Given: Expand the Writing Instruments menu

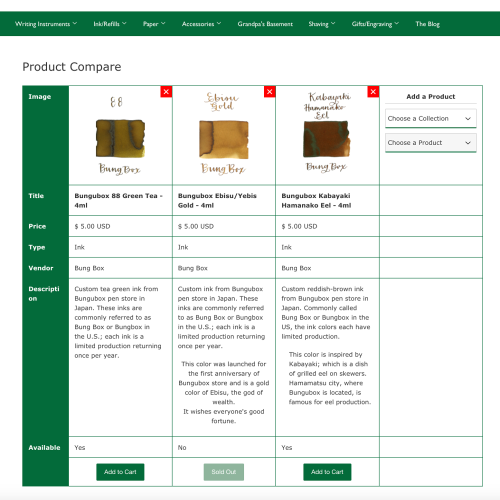Looking at the screenshot, I should pos(46,24).
